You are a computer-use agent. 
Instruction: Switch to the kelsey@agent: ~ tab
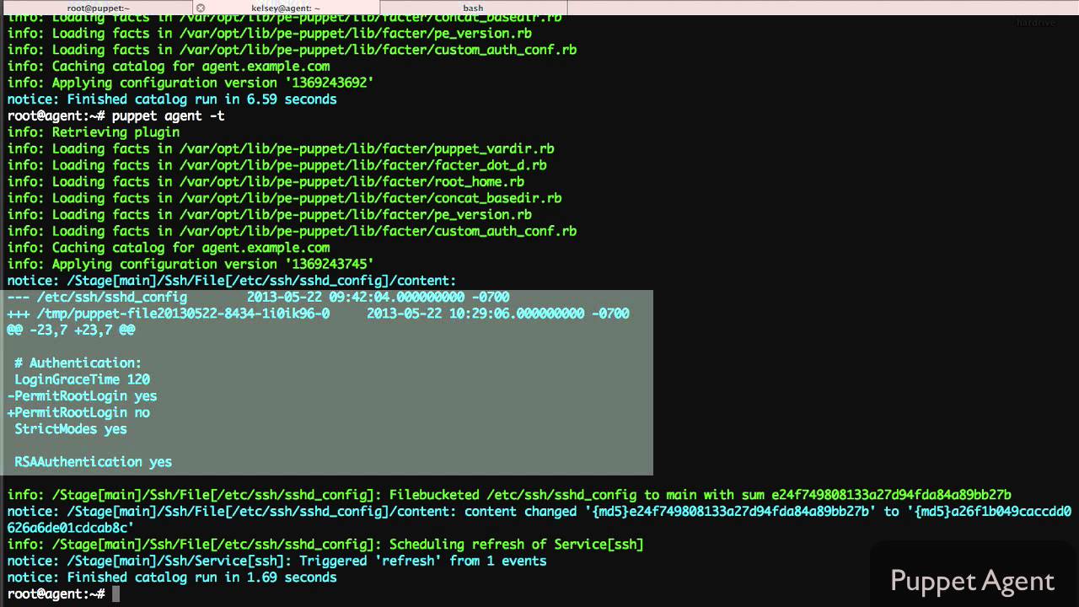(x=286, y=8)
